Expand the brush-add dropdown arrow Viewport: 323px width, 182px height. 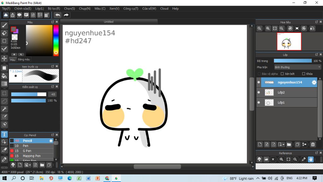(x=30, y=165)
